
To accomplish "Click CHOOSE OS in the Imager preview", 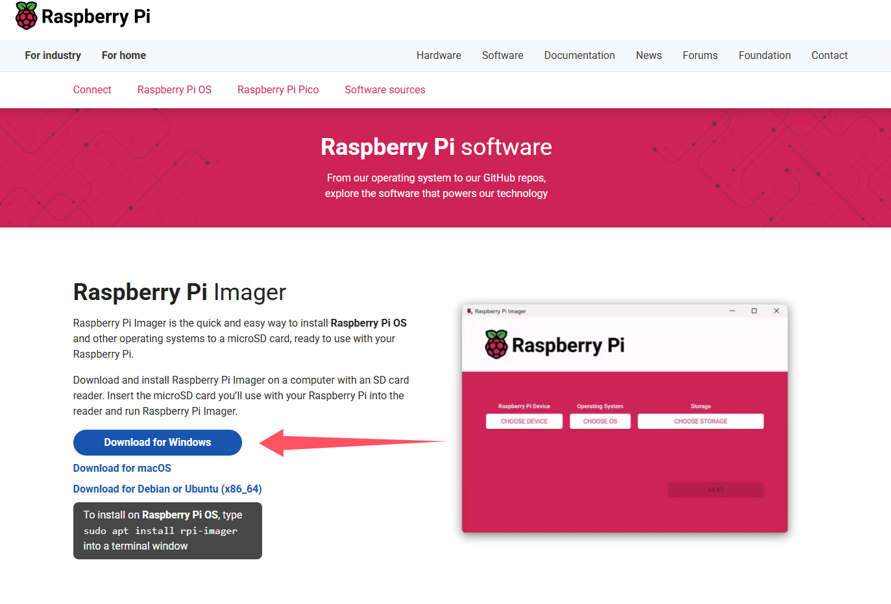I will click(x=600, y=421).
